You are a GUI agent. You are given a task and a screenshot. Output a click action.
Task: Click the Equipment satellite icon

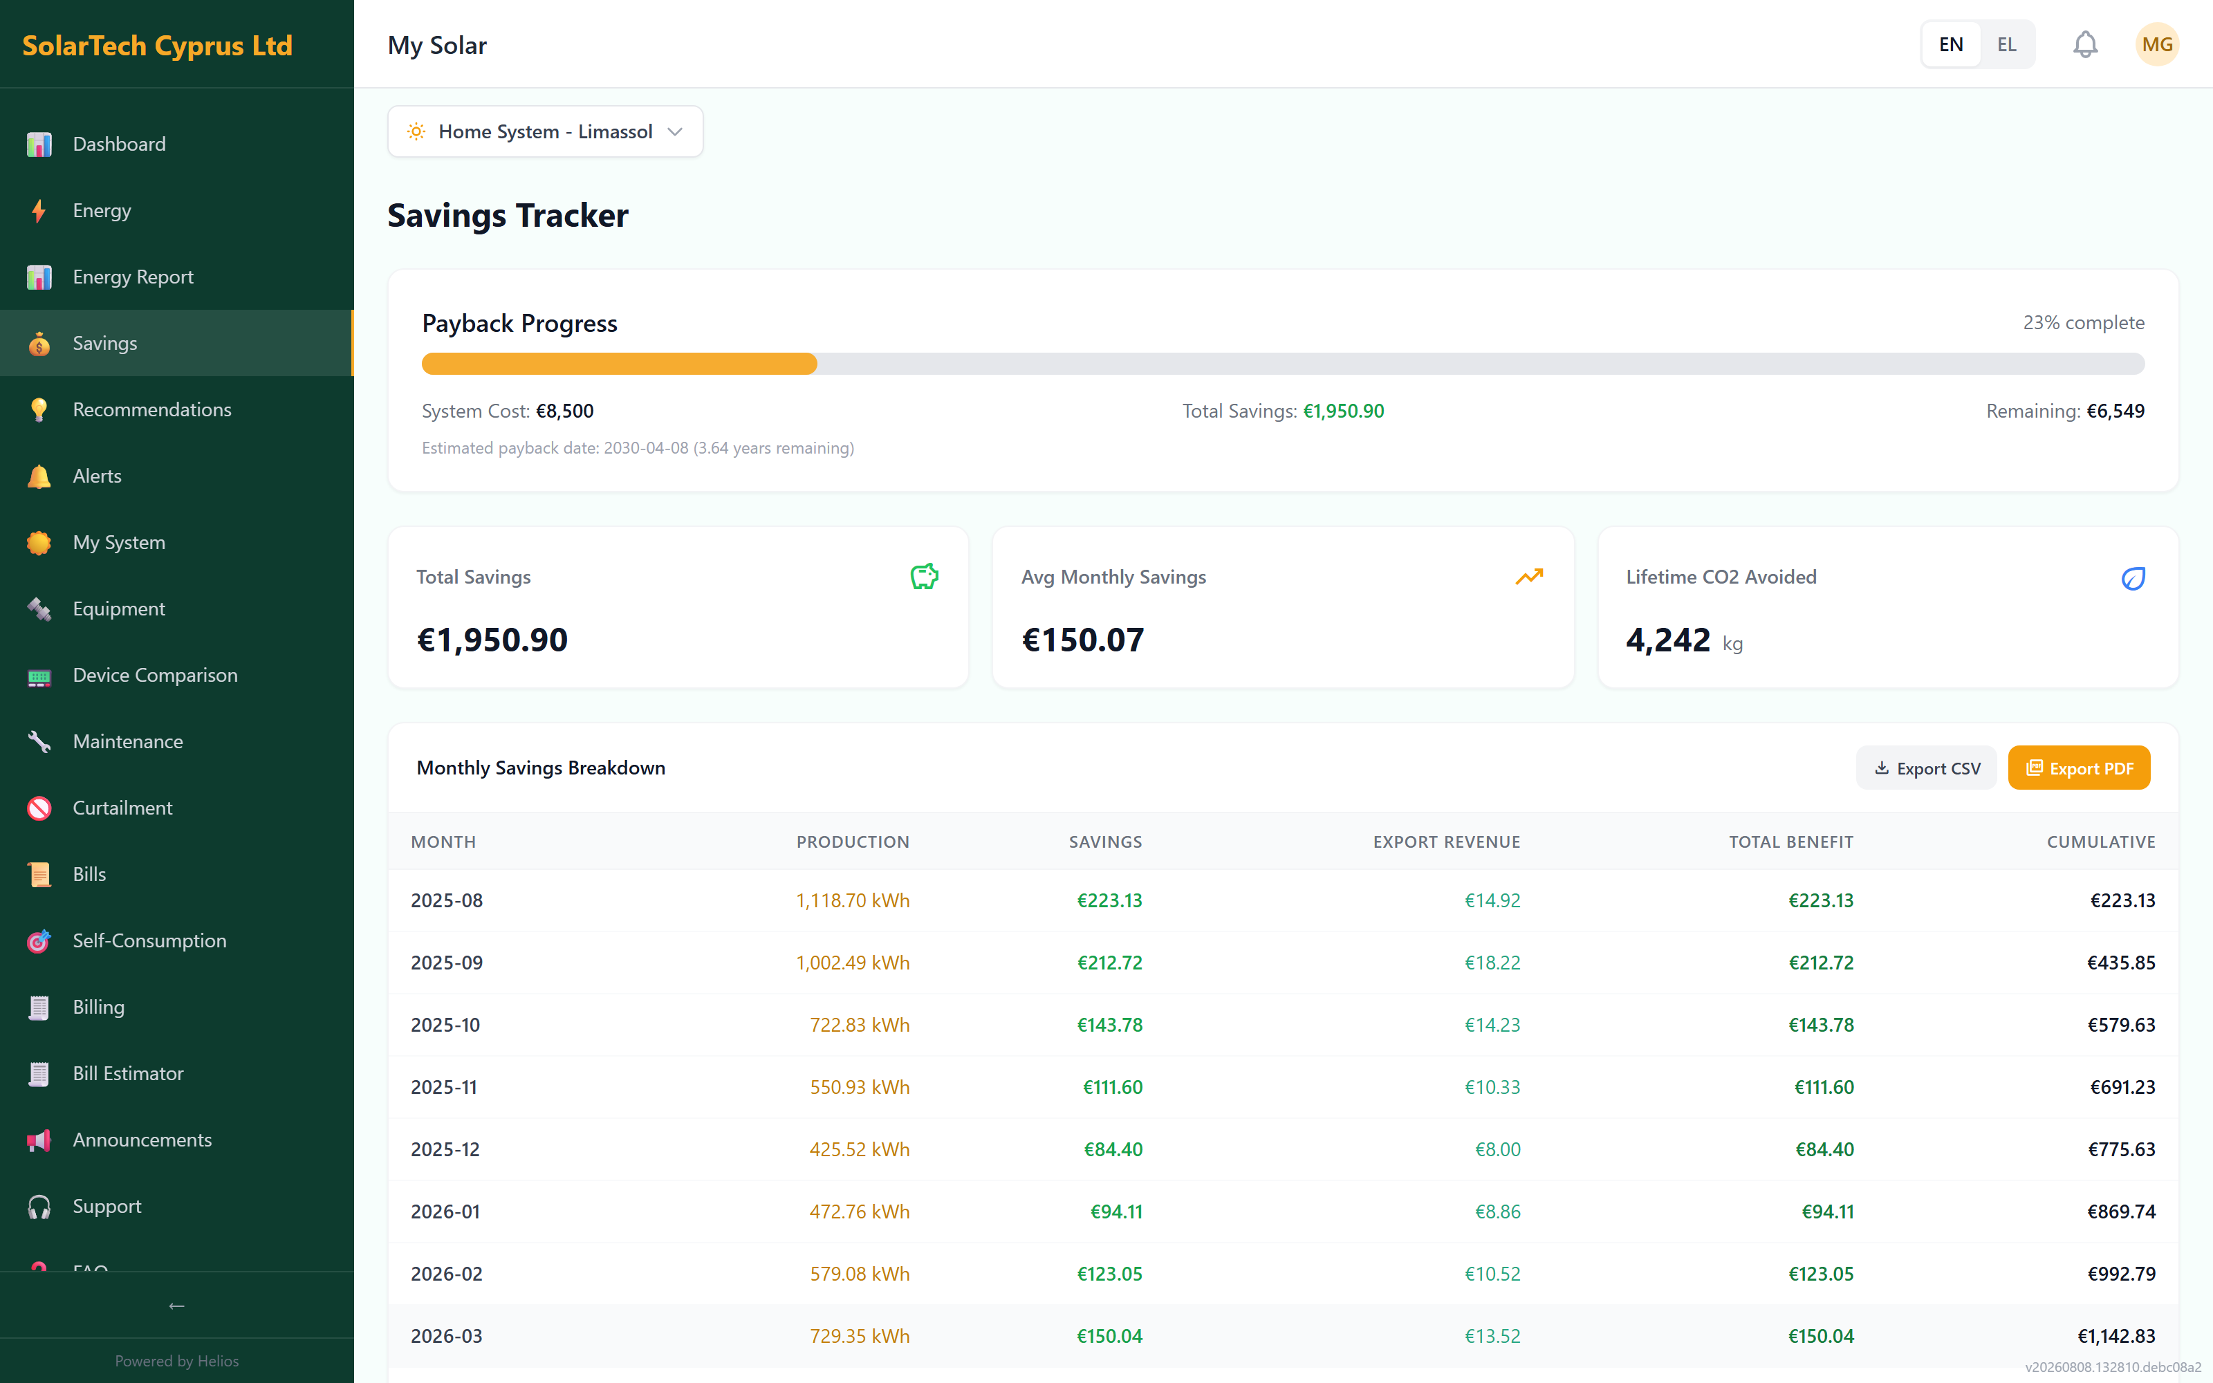(x=39, y=609)
